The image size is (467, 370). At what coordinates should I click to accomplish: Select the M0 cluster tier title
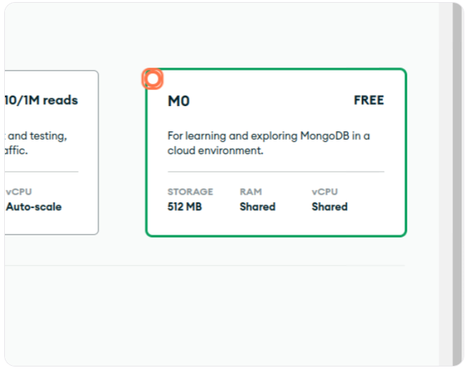(x=178, y=101)
